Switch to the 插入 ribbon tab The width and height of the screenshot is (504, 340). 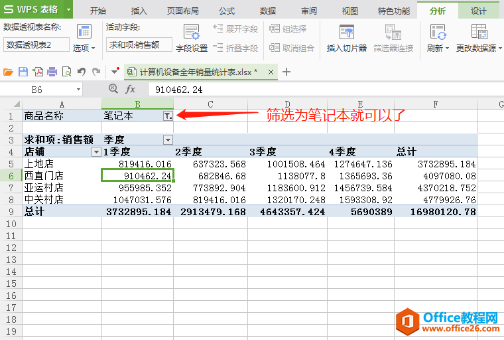coord(139,11)
